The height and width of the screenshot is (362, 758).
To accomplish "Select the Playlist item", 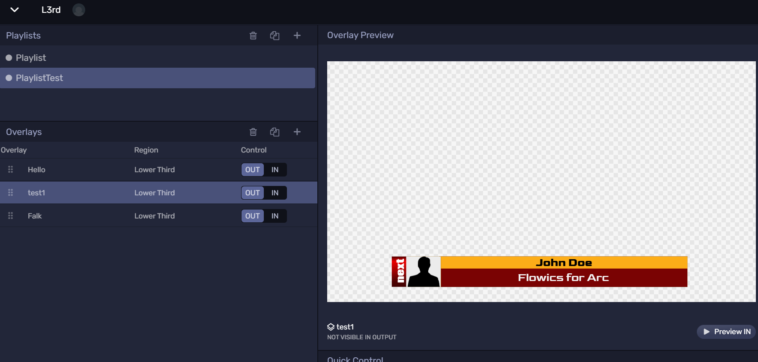I will pyautogui.click(x=31, y=58).
